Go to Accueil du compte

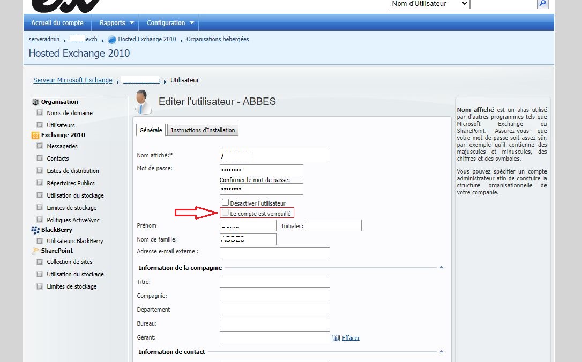click(57, 22)
